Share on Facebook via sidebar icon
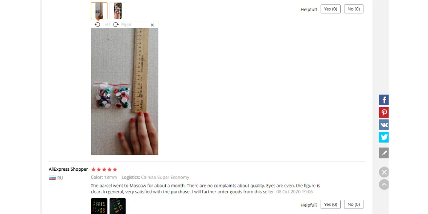428x214 pixels. pos(383,100)
